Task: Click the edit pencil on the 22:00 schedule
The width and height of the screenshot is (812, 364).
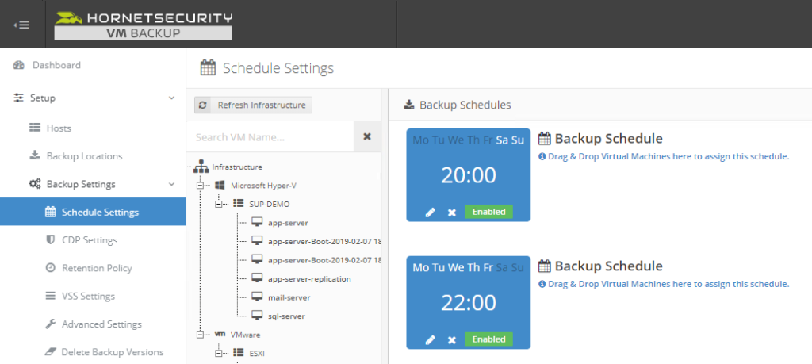Action: (x=431, y=339)
